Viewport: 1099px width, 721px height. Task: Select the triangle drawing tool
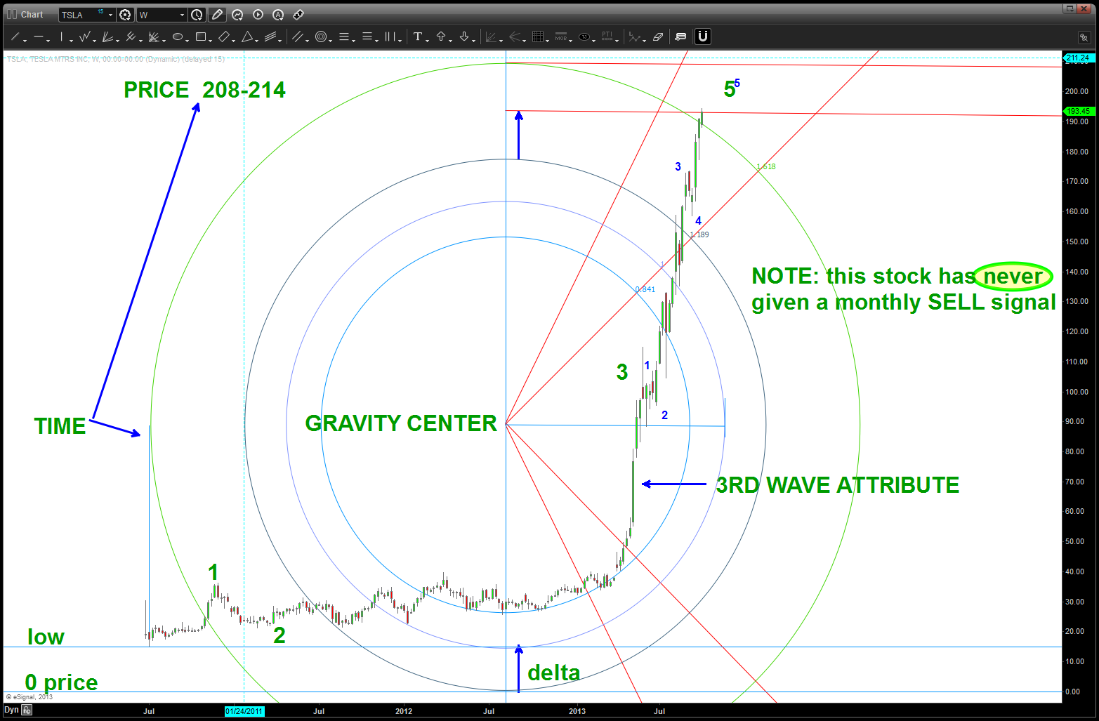[x=247, y=37]
